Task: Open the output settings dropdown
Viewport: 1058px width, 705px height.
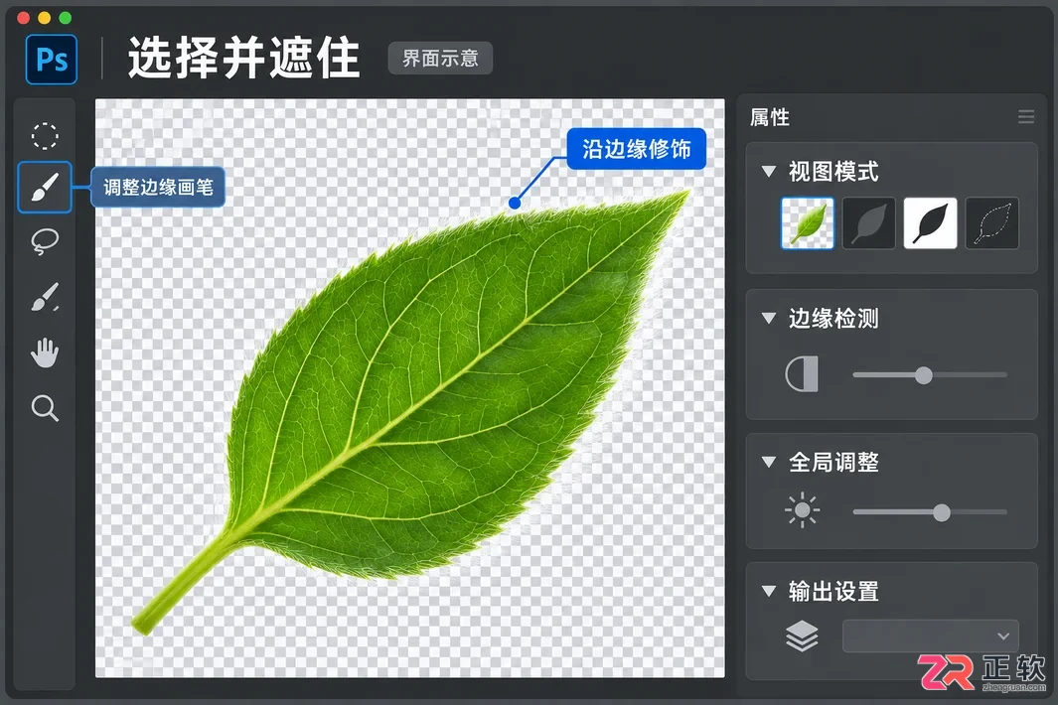Action: pyautogui.click(x=931, y=636)
